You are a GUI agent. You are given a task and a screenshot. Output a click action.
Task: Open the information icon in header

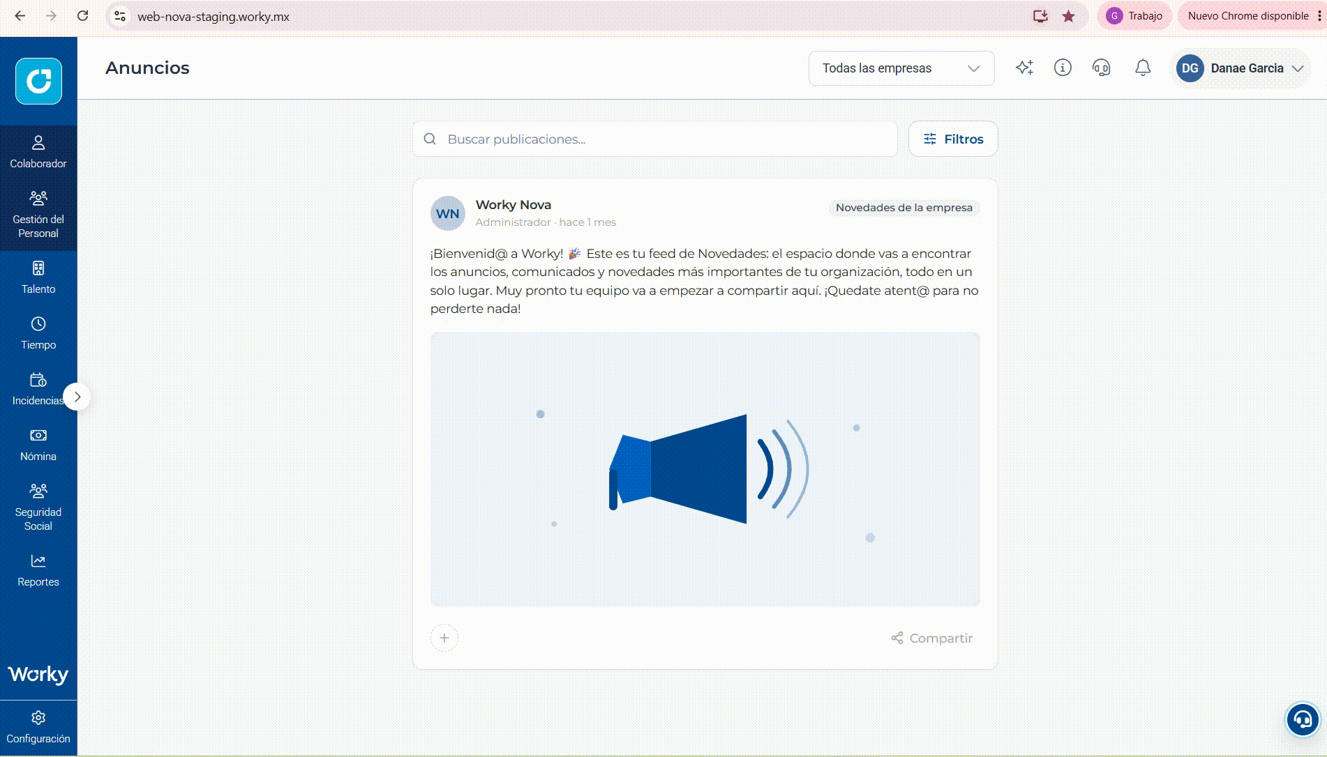[x=1063, y=68]
